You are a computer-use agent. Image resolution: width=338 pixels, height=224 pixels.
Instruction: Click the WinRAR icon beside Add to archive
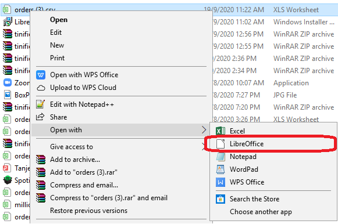coord(41,160)
